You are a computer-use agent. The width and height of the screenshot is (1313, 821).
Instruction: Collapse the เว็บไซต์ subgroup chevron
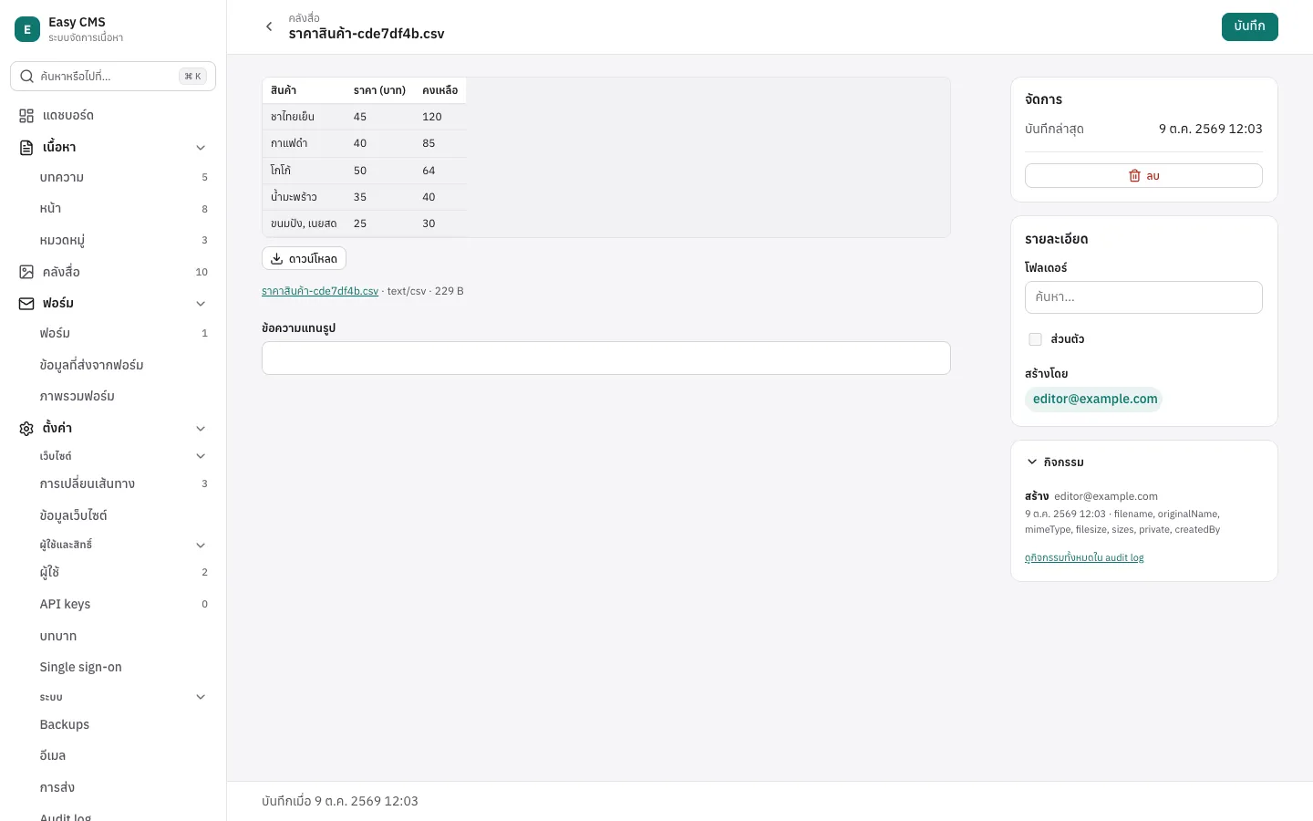[201, 456]
